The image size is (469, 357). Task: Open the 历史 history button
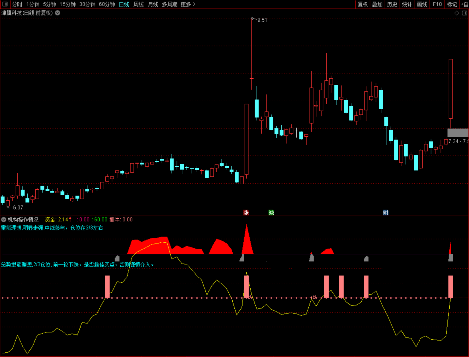click(x=392, y=4)
